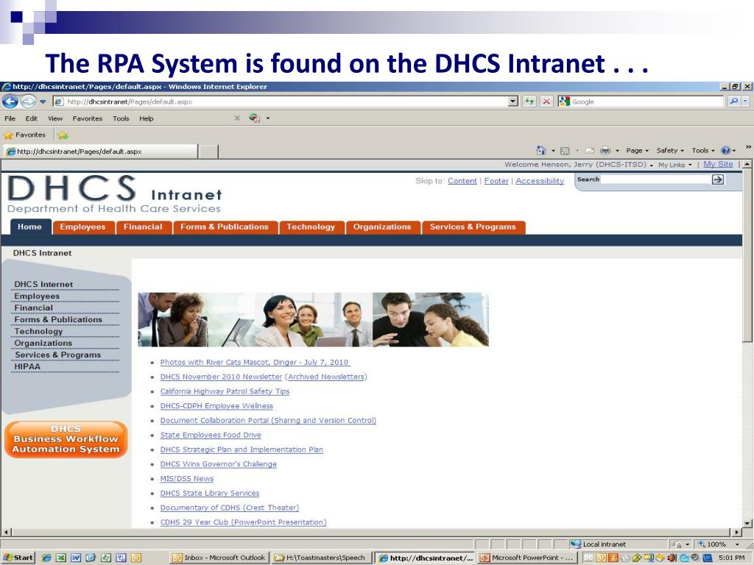Click the Search go arrow button
The width and height of the screenshot is (754, 565).
pyautogui.click(x=718, y=180)
